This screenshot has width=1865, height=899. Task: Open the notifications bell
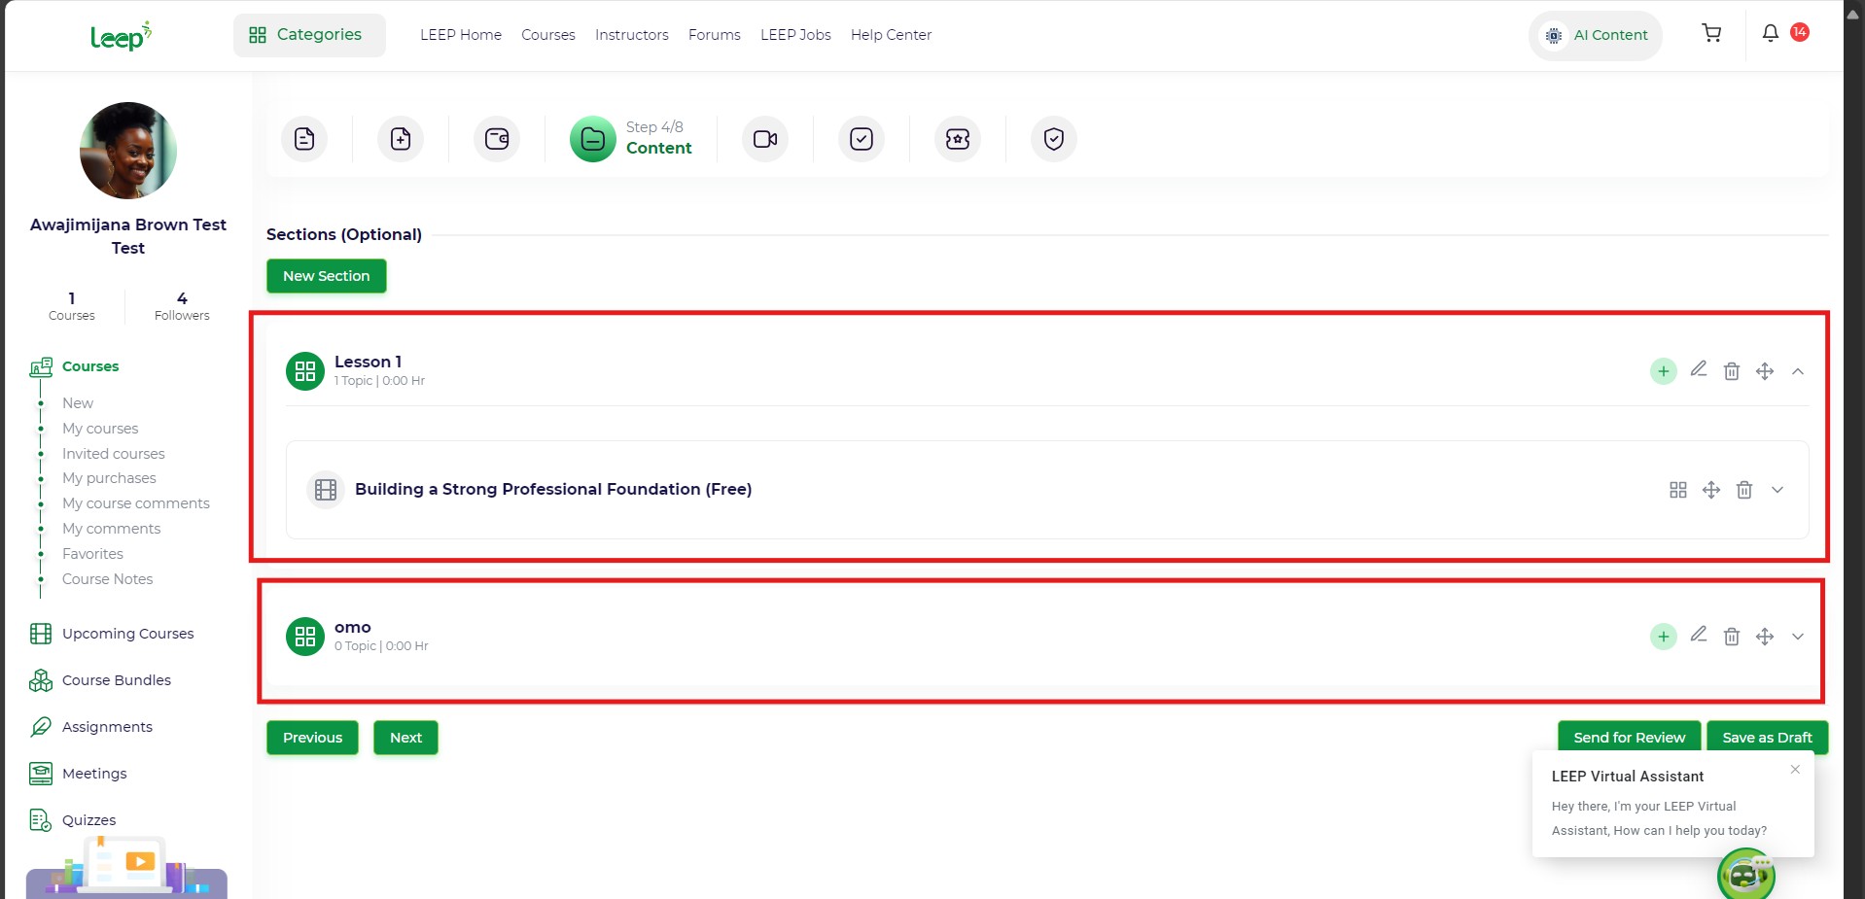tap(1770, 34)
